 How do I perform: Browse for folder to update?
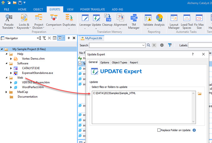click(200, 93)
